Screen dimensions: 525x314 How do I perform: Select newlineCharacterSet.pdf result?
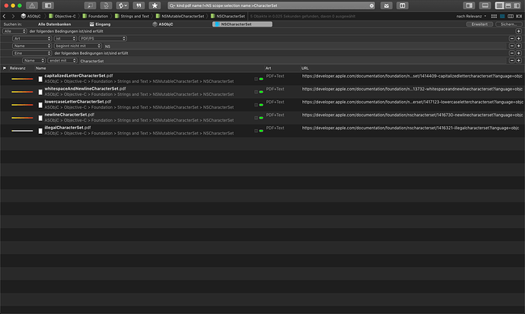tap(262, 117)
